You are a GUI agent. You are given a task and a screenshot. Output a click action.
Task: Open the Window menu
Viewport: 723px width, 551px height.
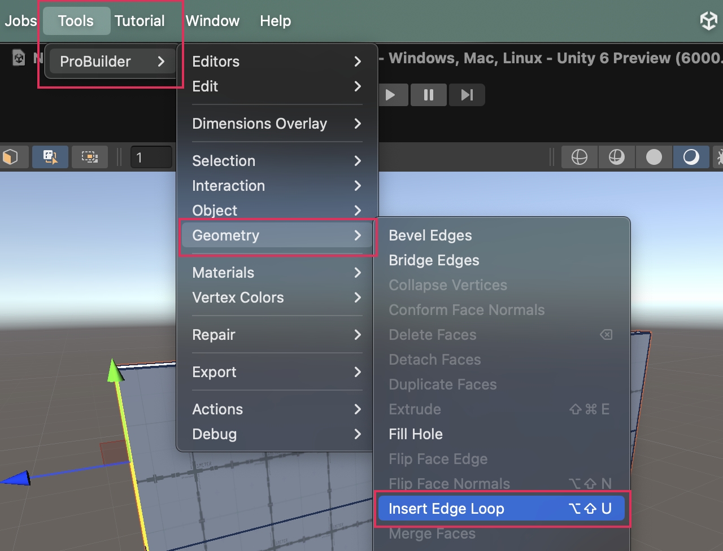coord(212,21)
